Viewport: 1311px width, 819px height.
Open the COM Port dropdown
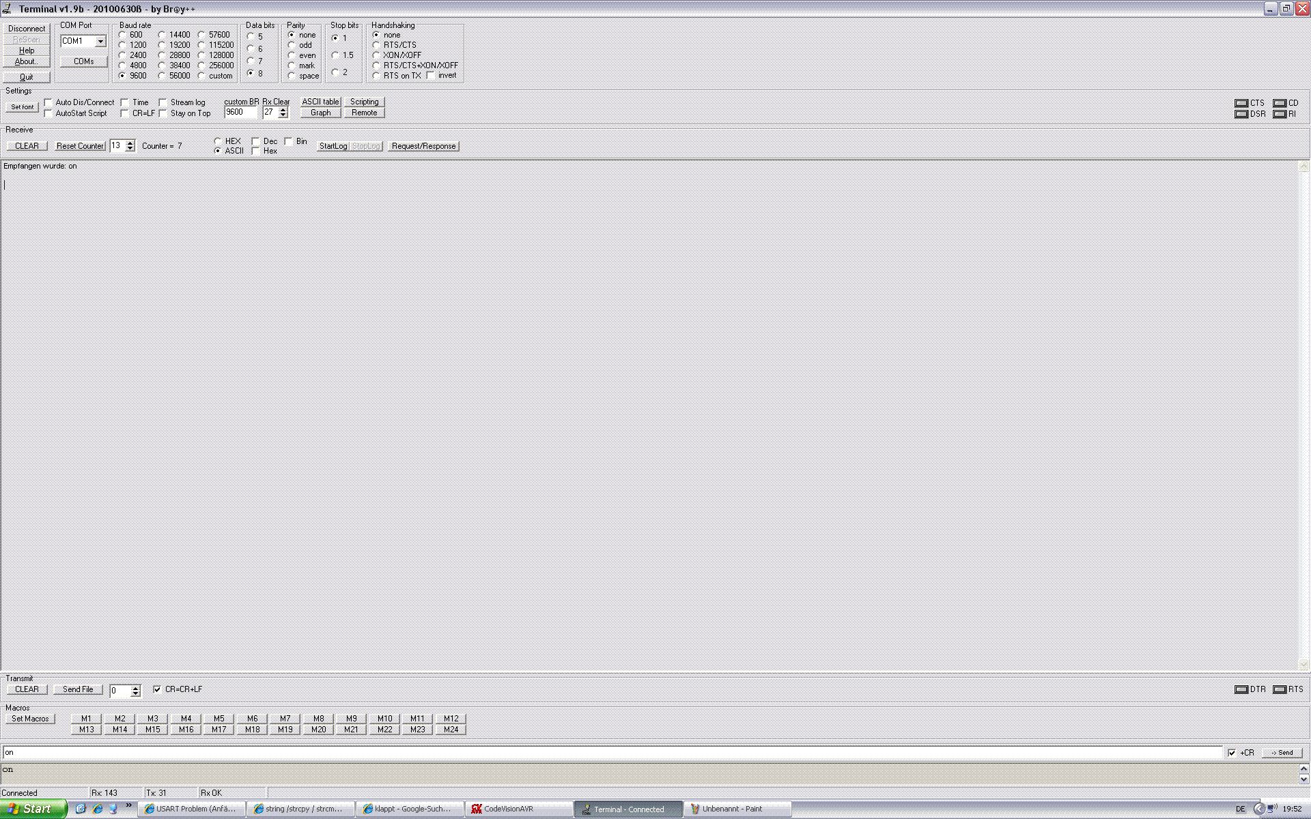coord(100,41)
